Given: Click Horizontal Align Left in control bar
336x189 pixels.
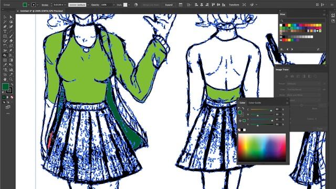Looking at the screenshot, I should (196, 5).
